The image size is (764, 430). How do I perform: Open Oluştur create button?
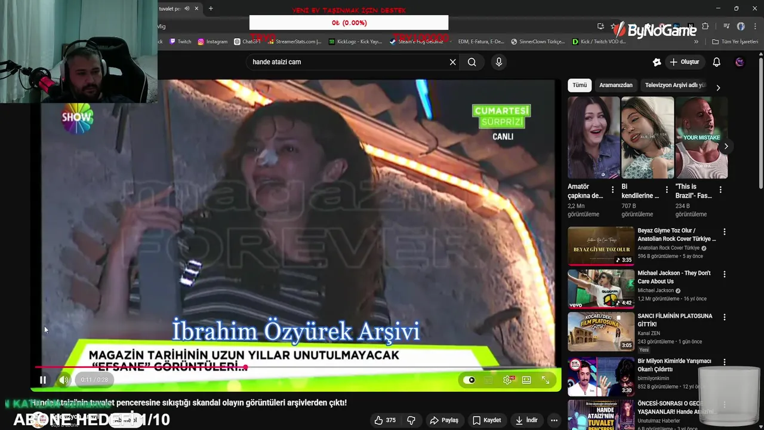685,62
